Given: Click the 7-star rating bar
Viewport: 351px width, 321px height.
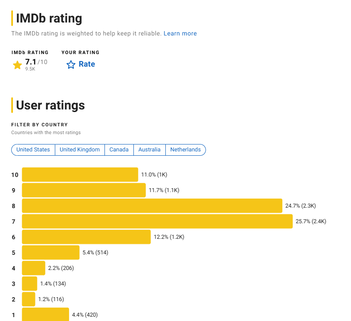Looking at the screenshot, I should click(157, 221).
